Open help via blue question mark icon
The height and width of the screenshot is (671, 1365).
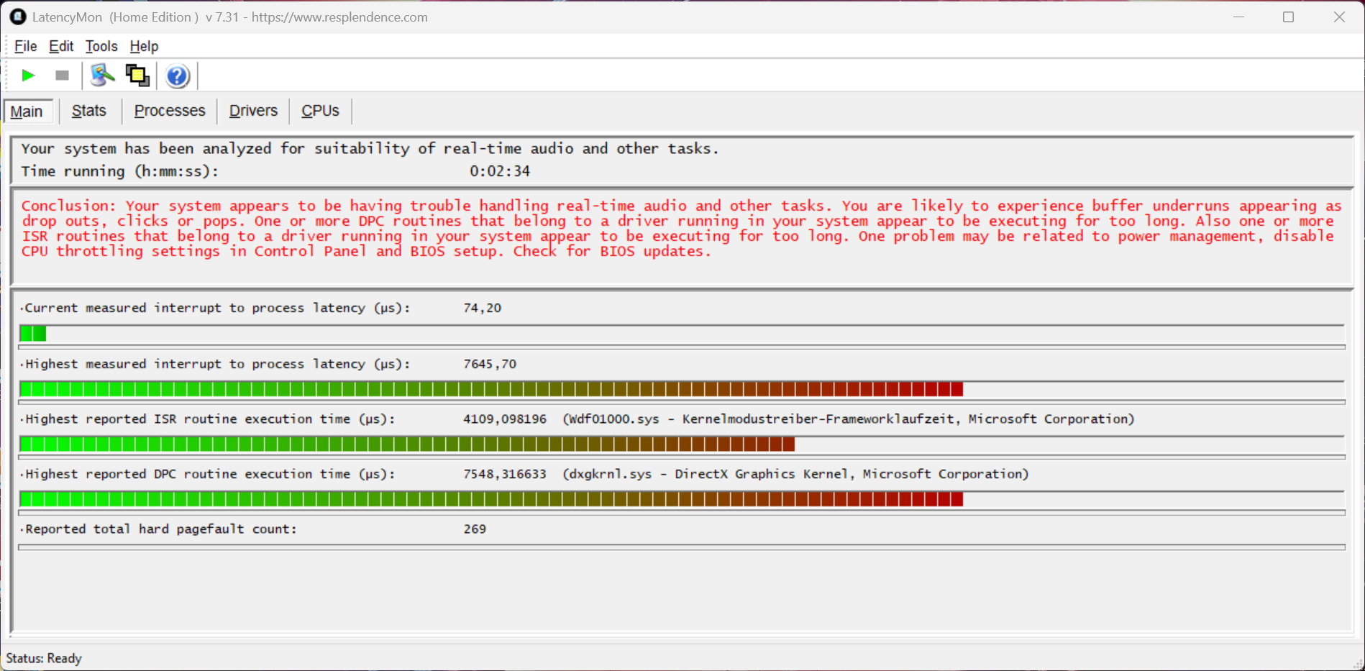177,76
